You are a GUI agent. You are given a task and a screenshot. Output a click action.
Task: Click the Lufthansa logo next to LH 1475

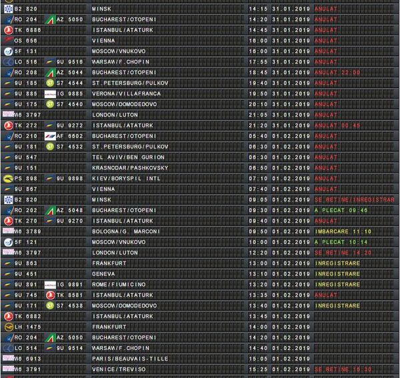click(x=8, y=326)
